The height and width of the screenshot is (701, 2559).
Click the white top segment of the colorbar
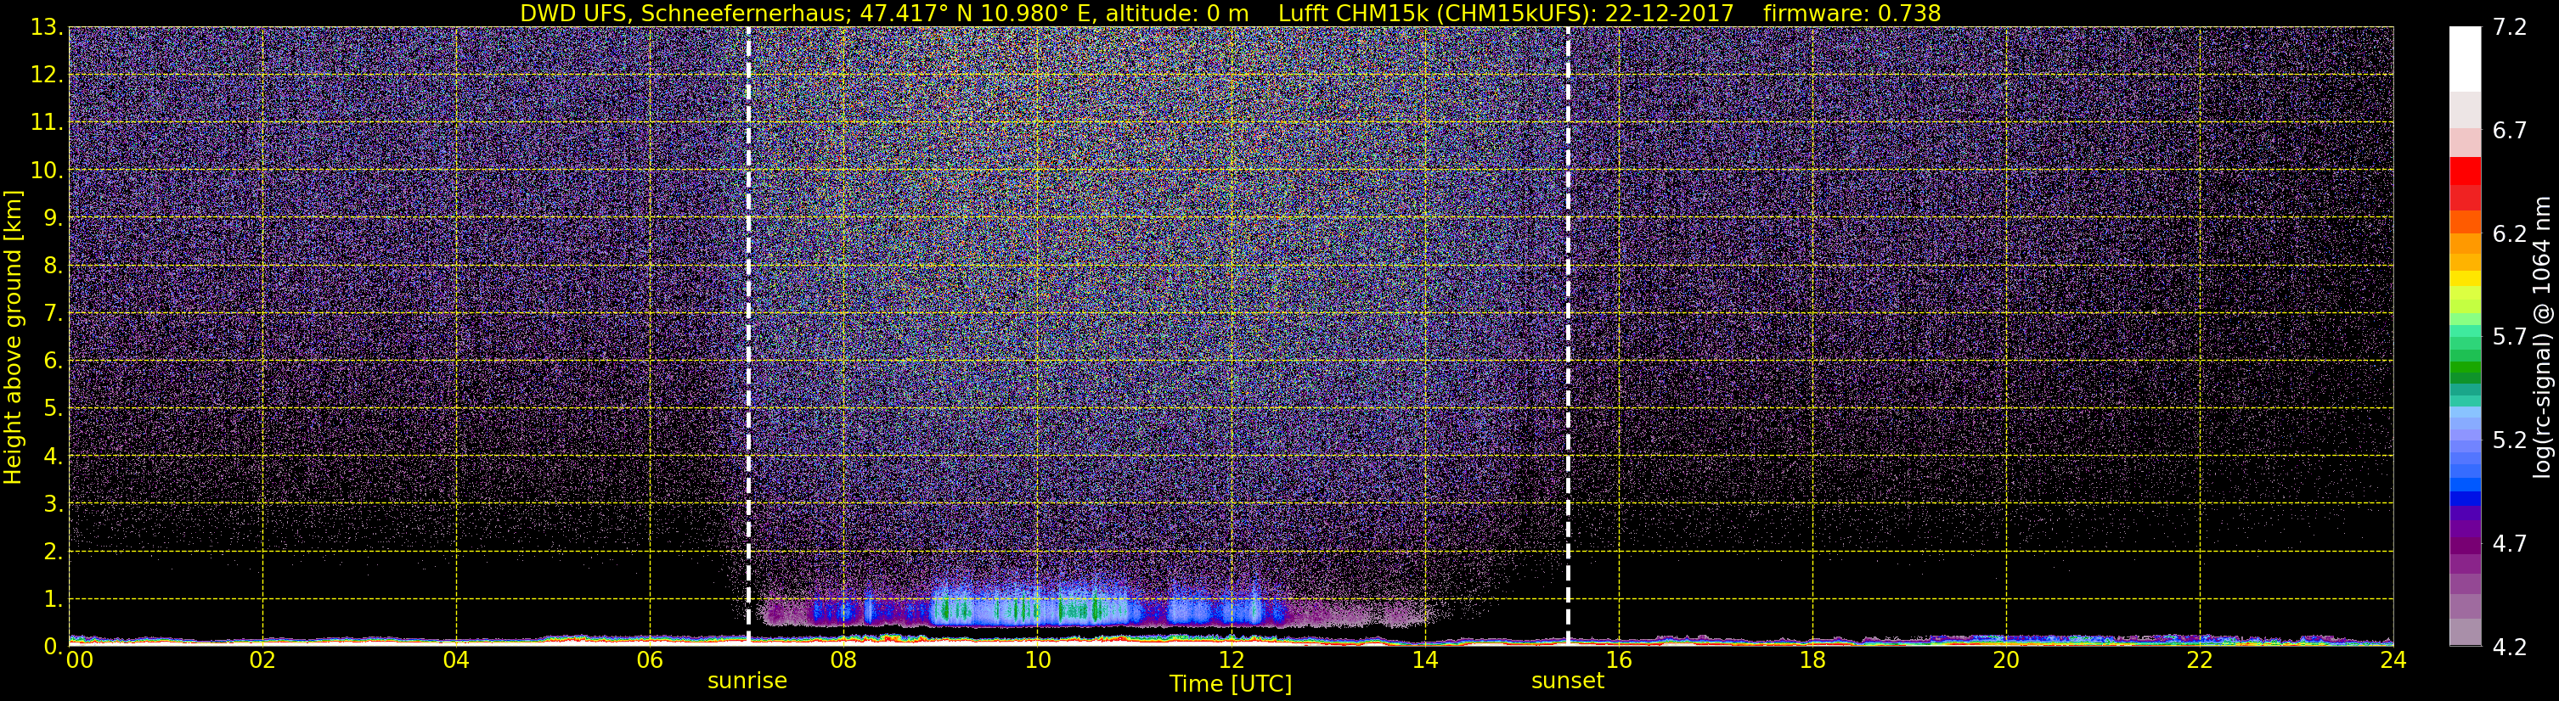(2465, 59)
